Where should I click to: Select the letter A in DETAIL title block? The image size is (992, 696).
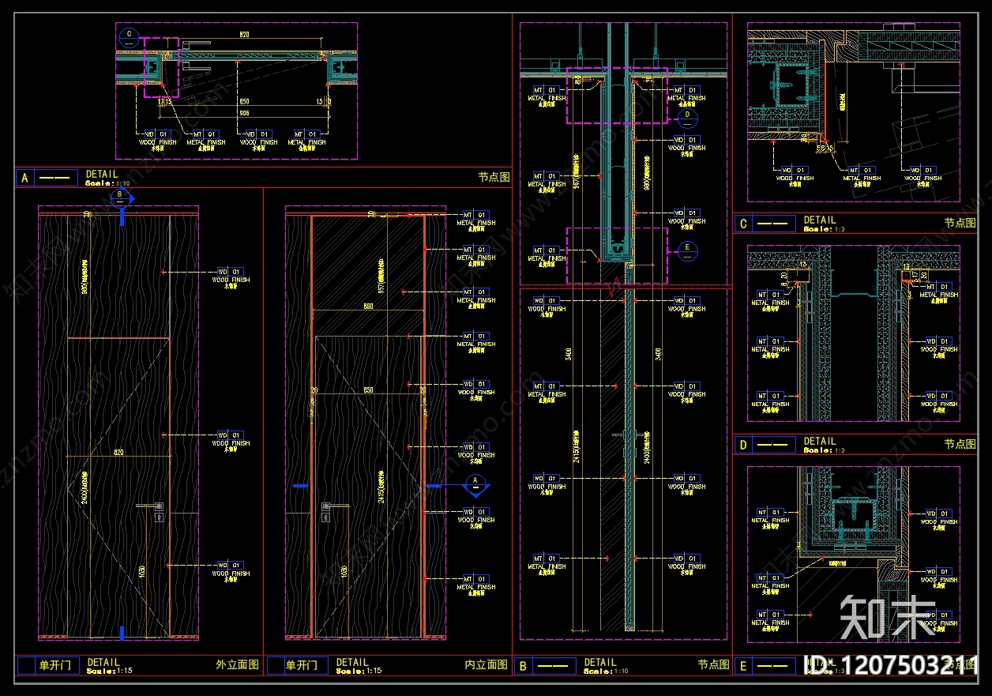point(24,179)
